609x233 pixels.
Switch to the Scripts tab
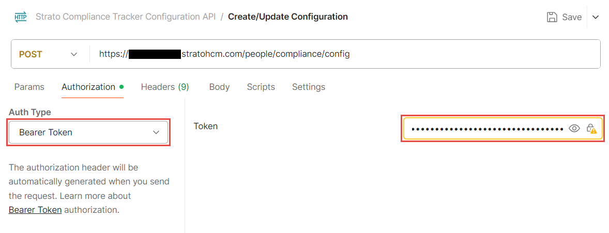click(261, 87)
